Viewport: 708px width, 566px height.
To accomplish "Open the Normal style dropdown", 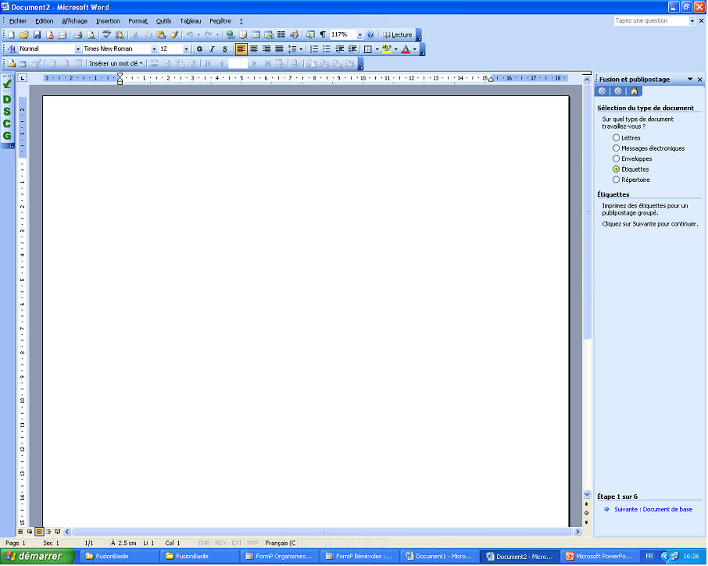I will [77, 48].
